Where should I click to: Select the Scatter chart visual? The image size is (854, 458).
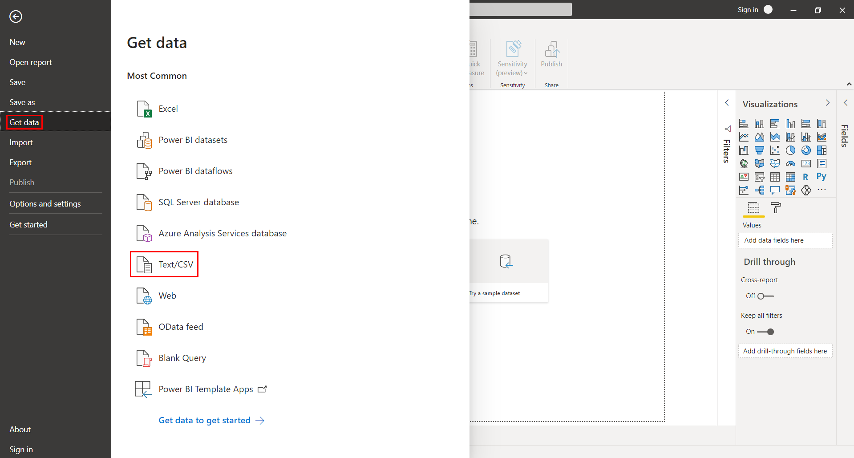(775, 150)
